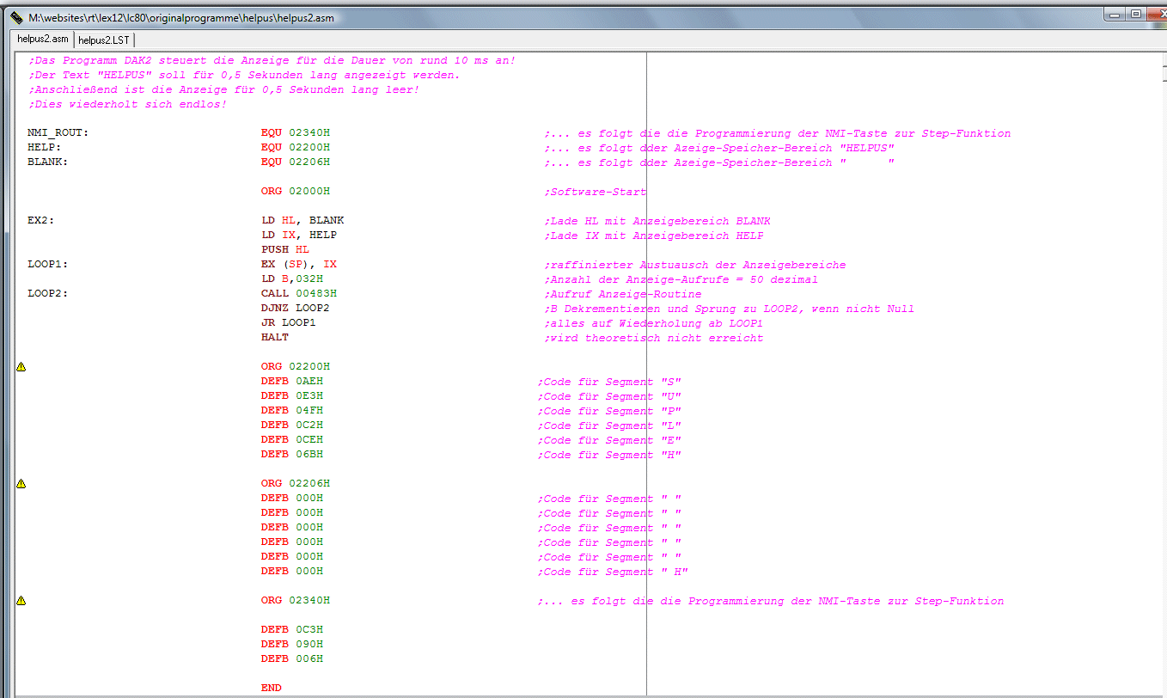Image resolution: width=1167 pixels, height=698 pixels.
Task: Click the EX (SP), IX instruction
Action: [299, 265]
